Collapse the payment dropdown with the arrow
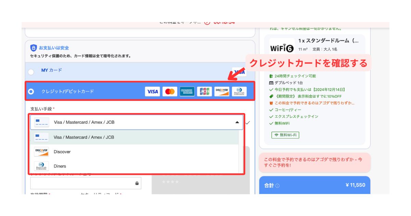 point(237,122)
